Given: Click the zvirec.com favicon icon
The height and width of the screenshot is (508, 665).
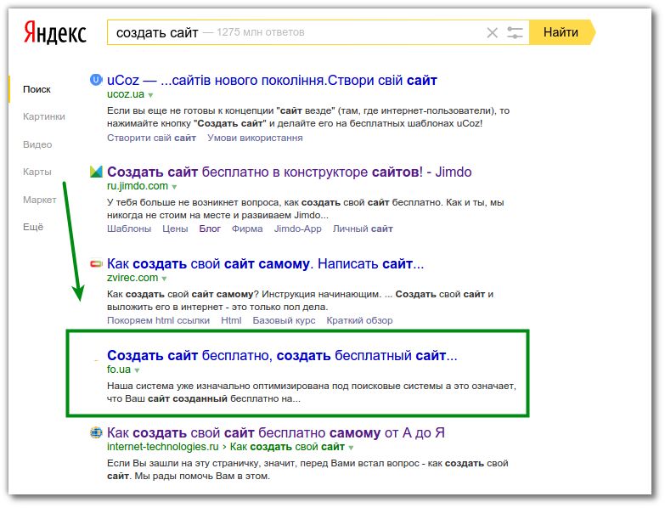Looking at the screenshot, I should pyautogui.click(x=96, y=263).
